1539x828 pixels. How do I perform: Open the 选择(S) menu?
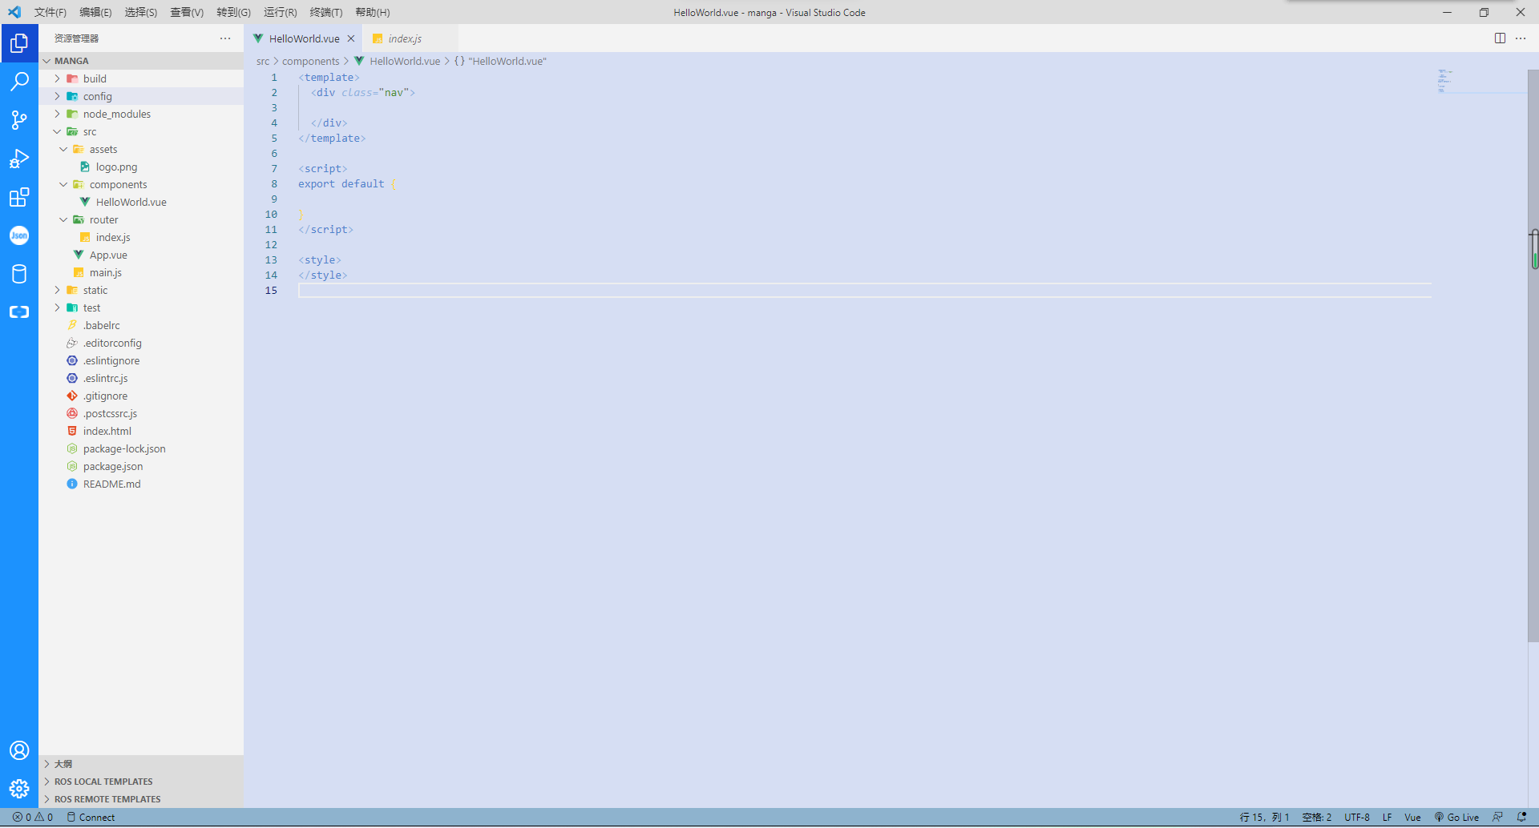(x=141, y=12)
